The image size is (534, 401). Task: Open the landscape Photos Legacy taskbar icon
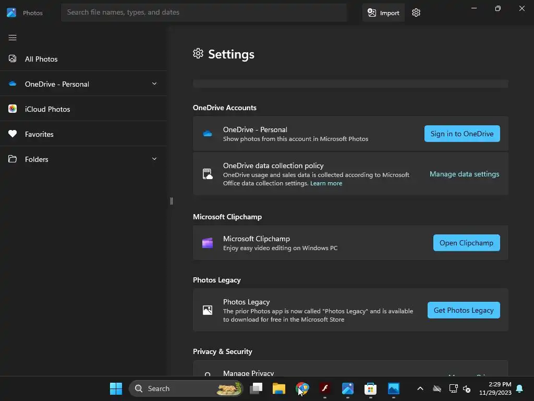click(x=393, y=388)
